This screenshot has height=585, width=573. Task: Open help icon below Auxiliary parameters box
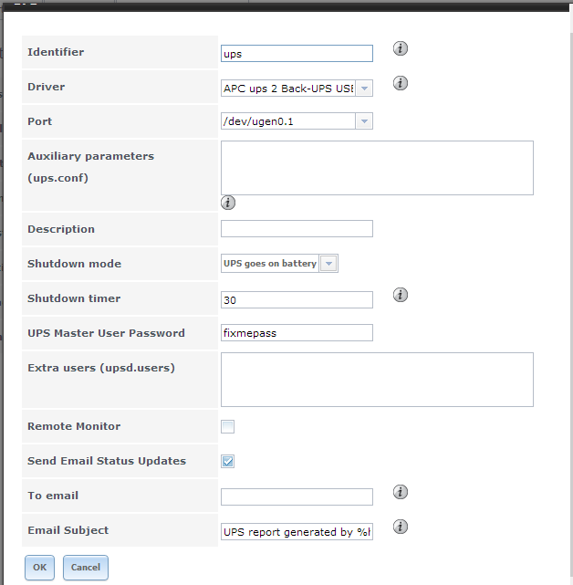[228, 203]
